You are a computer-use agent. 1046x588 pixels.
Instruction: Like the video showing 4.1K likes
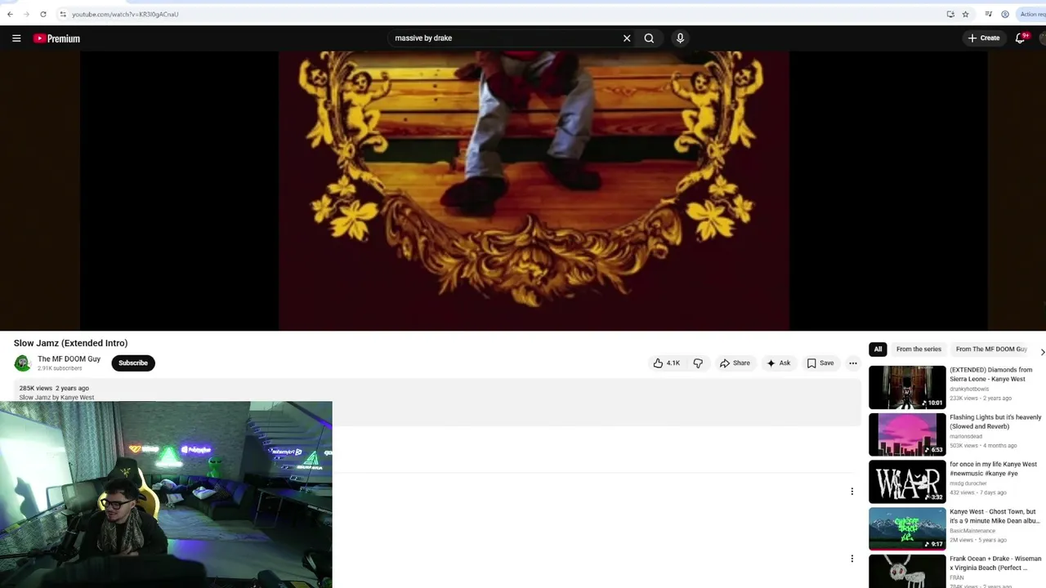click(x=666, y=363)
